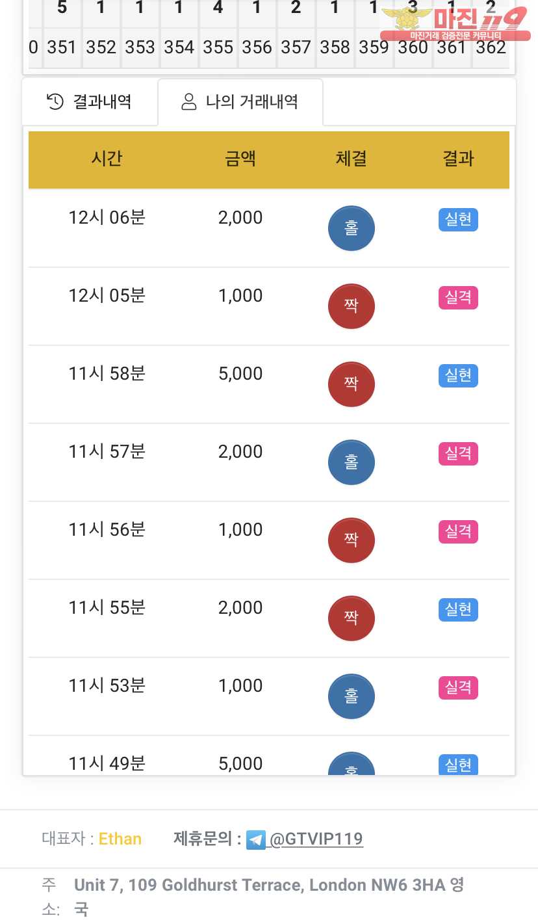Click blue 홀 circle for 11시 57분
This screenshot has width=538, height=920.
351,462
